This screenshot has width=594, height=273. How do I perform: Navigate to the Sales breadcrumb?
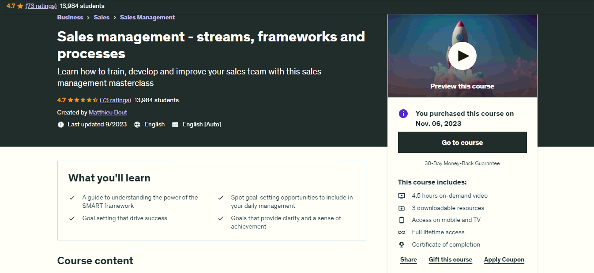[102, 18]
